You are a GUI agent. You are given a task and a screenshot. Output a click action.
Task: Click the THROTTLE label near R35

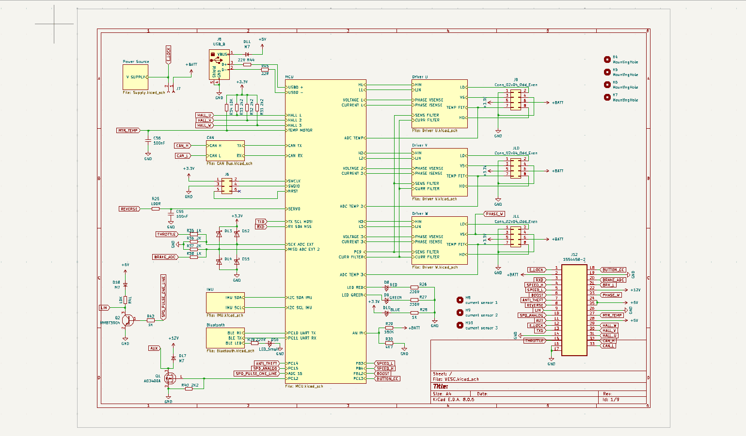(166, 234)
